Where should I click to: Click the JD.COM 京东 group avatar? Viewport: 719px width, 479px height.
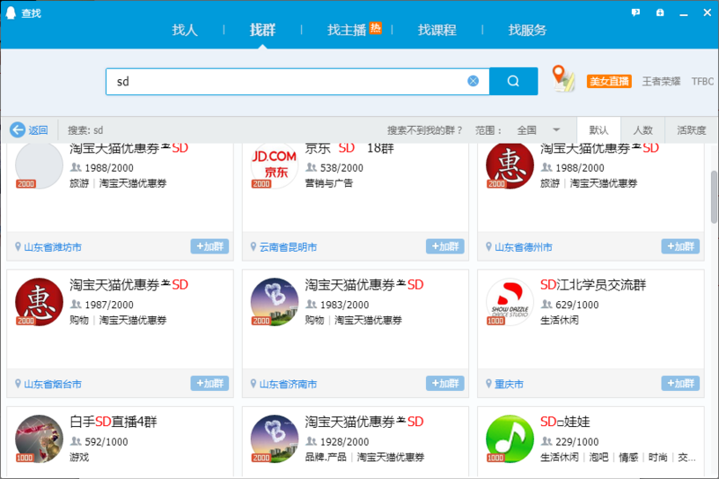click(x=274, y=166)
